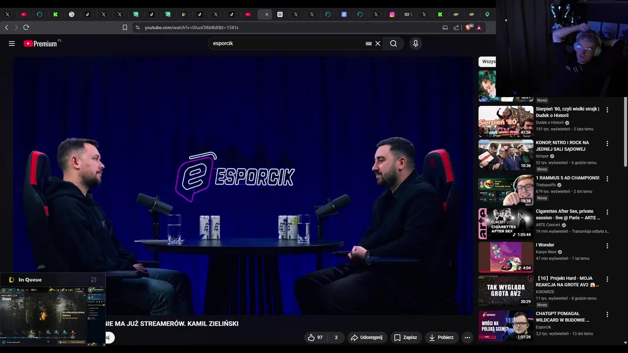
Task: Open more actions three-dot menu under video
Action: point(468,337)
